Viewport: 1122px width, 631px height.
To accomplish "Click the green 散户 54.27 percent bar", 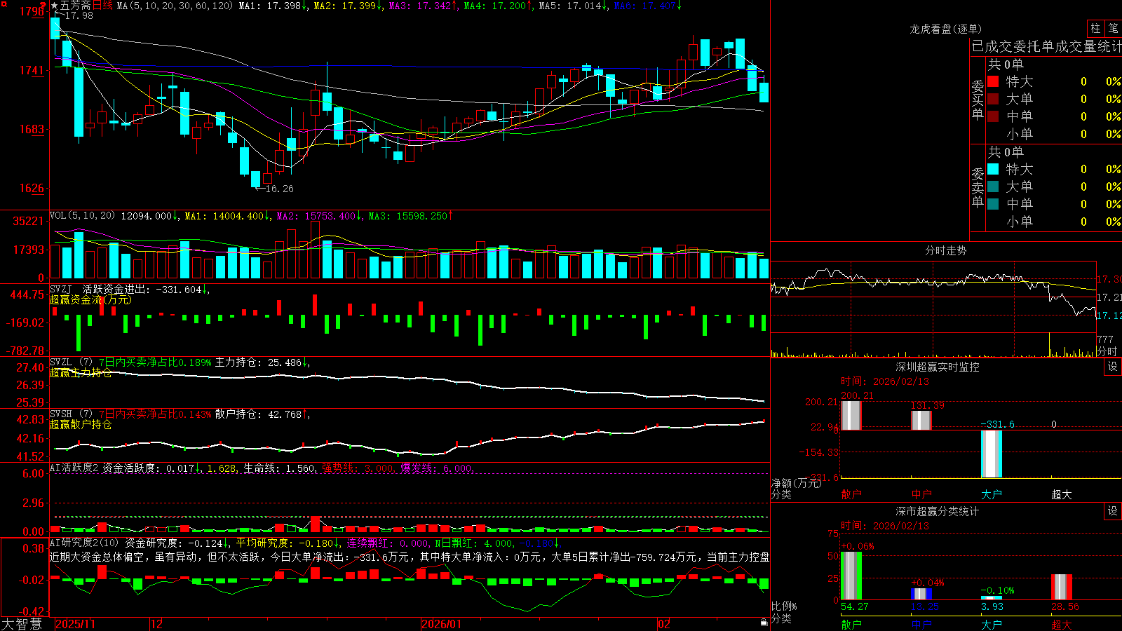I will click(x=851, y=576).
